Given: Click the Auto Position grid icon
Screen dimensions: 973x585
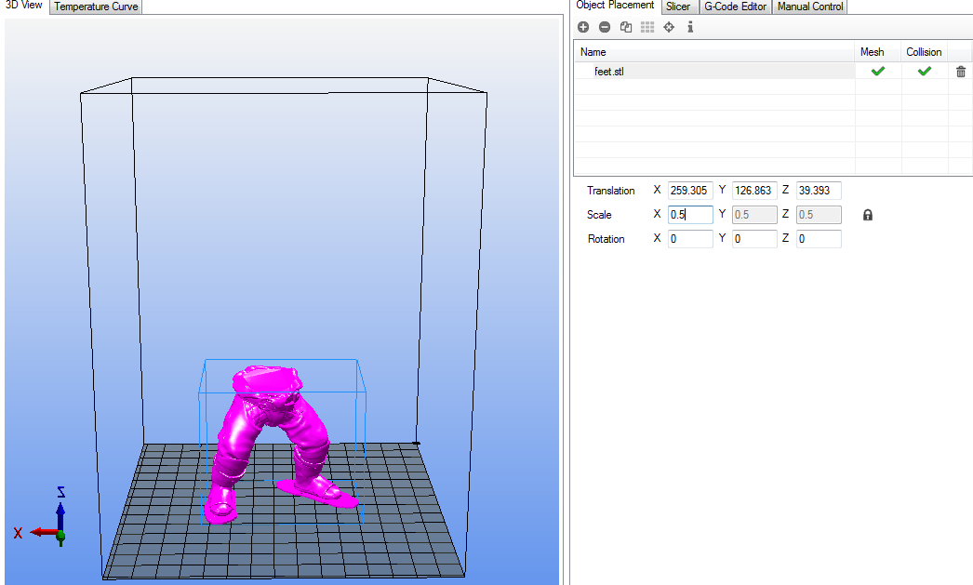Looking at the screenshot, I should tap(647, 27).
